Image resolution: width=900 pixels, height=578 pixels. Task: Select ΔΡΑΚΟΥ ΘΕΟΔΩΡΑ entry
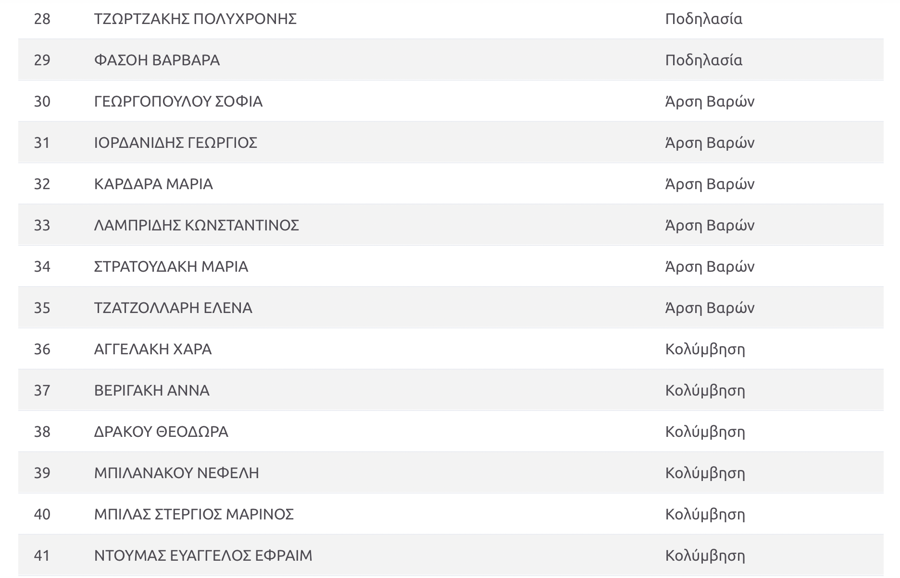coord(161,432)
